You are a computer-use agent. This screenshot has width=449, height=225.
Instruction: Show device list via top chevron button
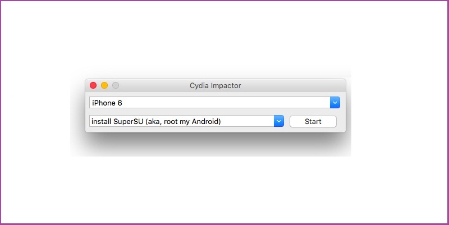[x=335, y=103]
